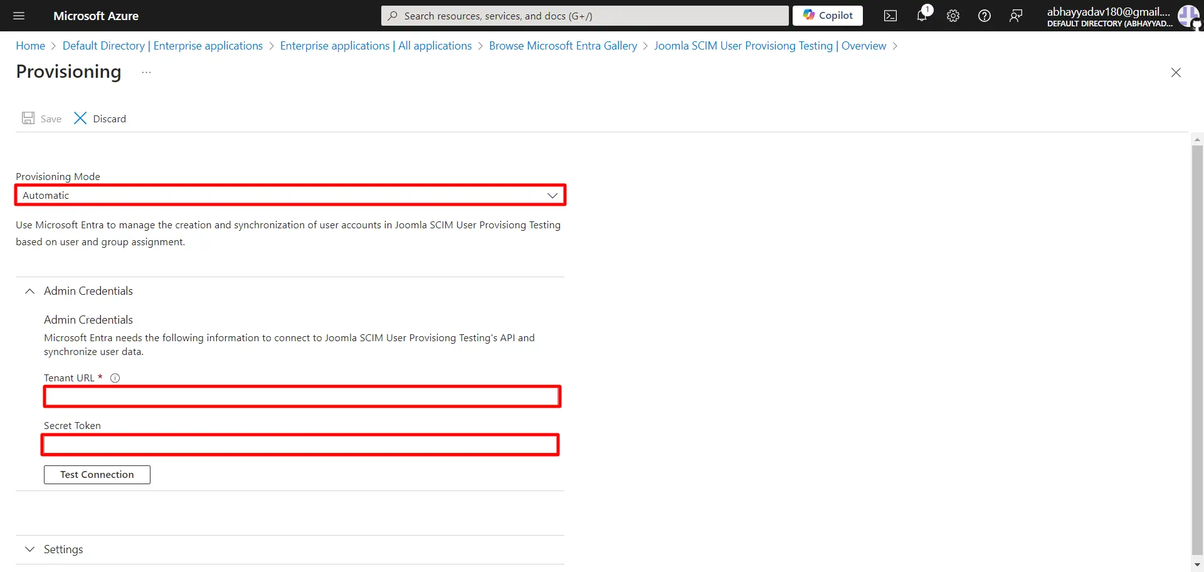Click the scrollbar up arrow

click(1197, 140)
